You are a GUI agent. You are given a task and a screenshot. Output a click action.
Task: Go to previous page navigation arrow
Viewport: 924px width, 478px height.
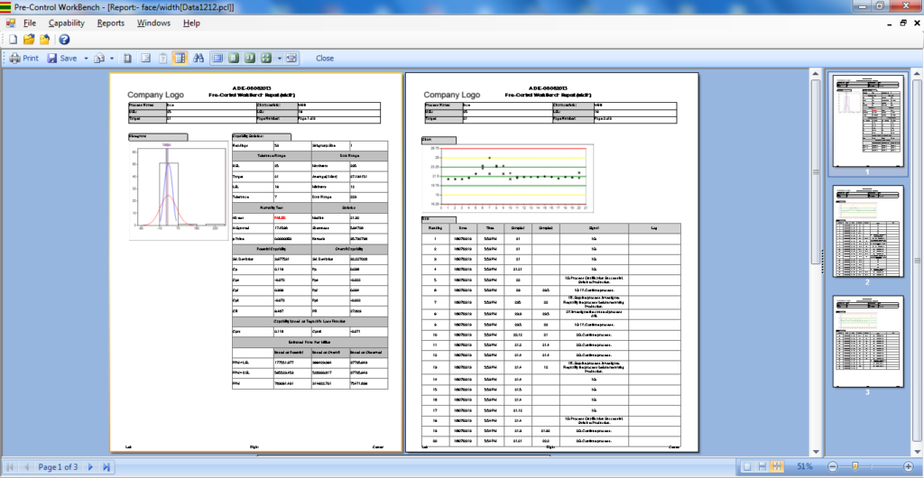pos(26,467)
